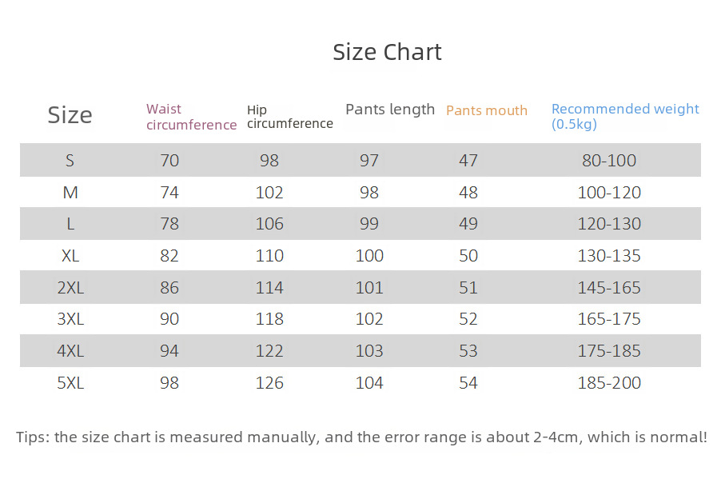Select the M size row label
The height and width of the screenshot is (499, 725).
(70, 193)
